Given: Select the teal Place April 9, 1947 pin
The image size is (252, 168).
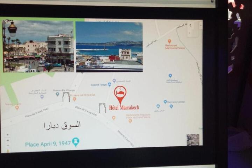Looking at the screenshot, I should tap(76, 142).
